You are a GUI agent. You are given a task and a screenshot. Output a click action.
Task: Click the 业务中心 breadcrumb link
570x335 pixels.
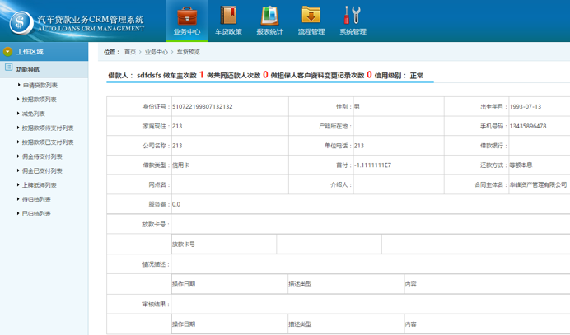click(x=157, y=52)
